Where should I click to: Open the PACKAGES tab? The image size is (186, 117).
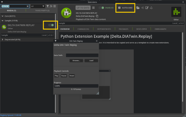[x=123, y=29]
